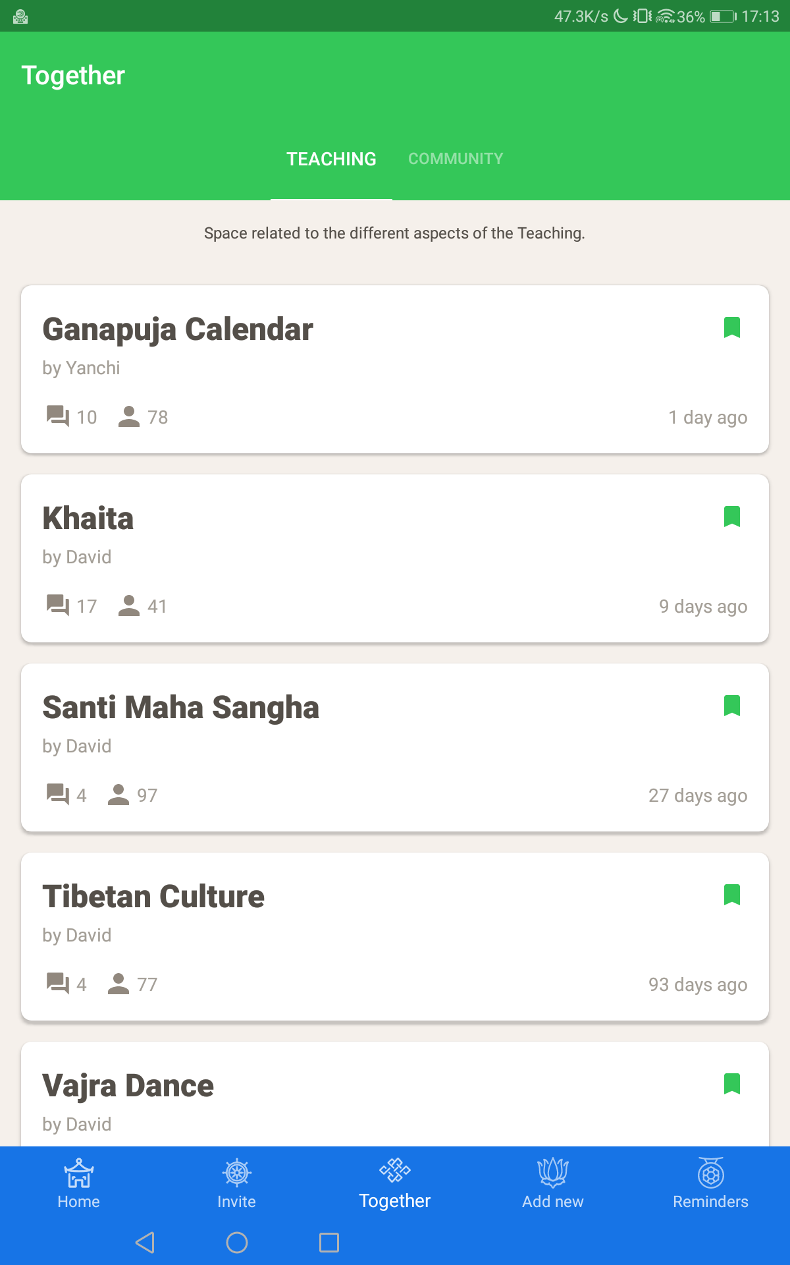Viewport: 790px width, 1265px height.
Task: Open the Android recent apps square
Action: pyautogui.click(x=329, y=1243)
